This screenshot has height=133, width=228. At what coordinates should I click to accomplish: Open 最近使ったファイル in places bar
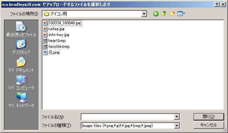[x=21, y=29]
